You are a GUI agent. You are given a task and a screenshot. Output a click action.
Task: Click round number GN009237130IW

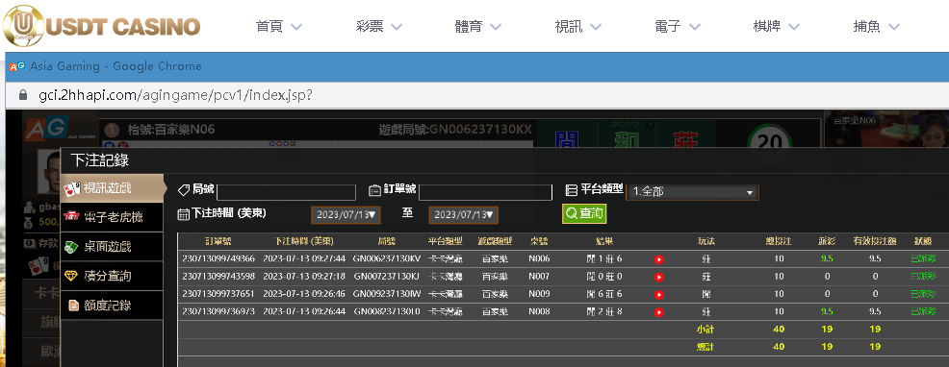click(386, 294)
